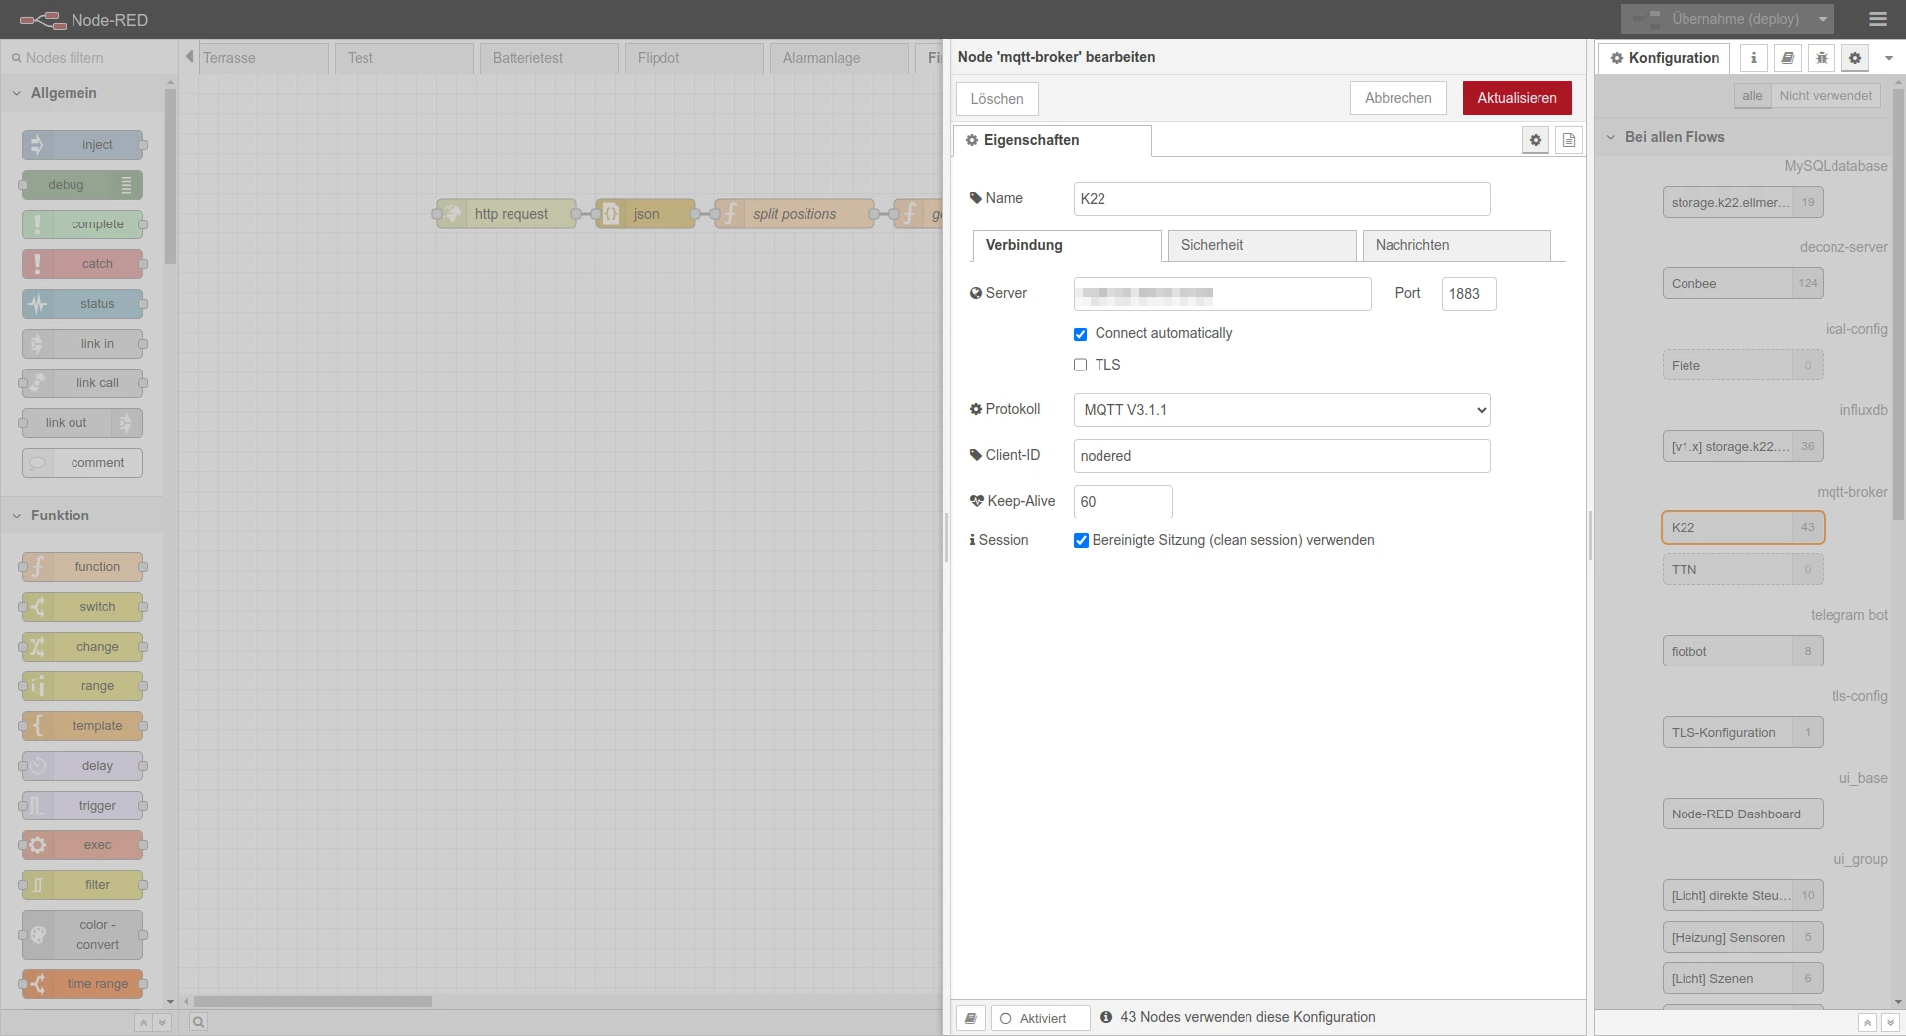Open the help book sidebar icon
The image size is (1906, 1036).
click(1788, 58)
